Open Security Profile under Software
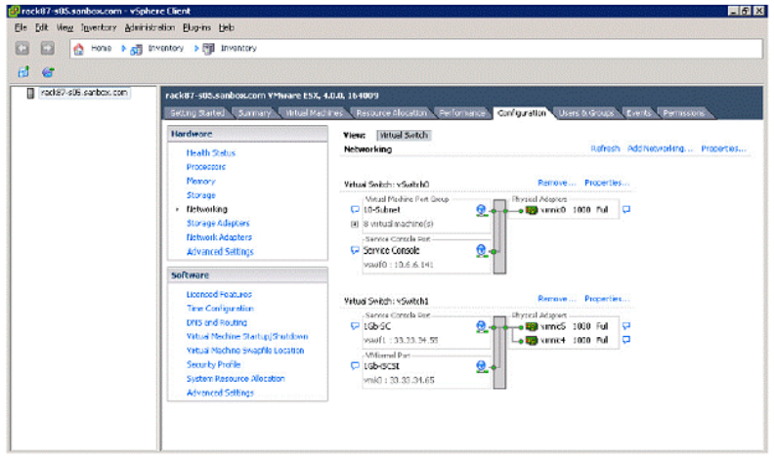 tap(213, 364)
